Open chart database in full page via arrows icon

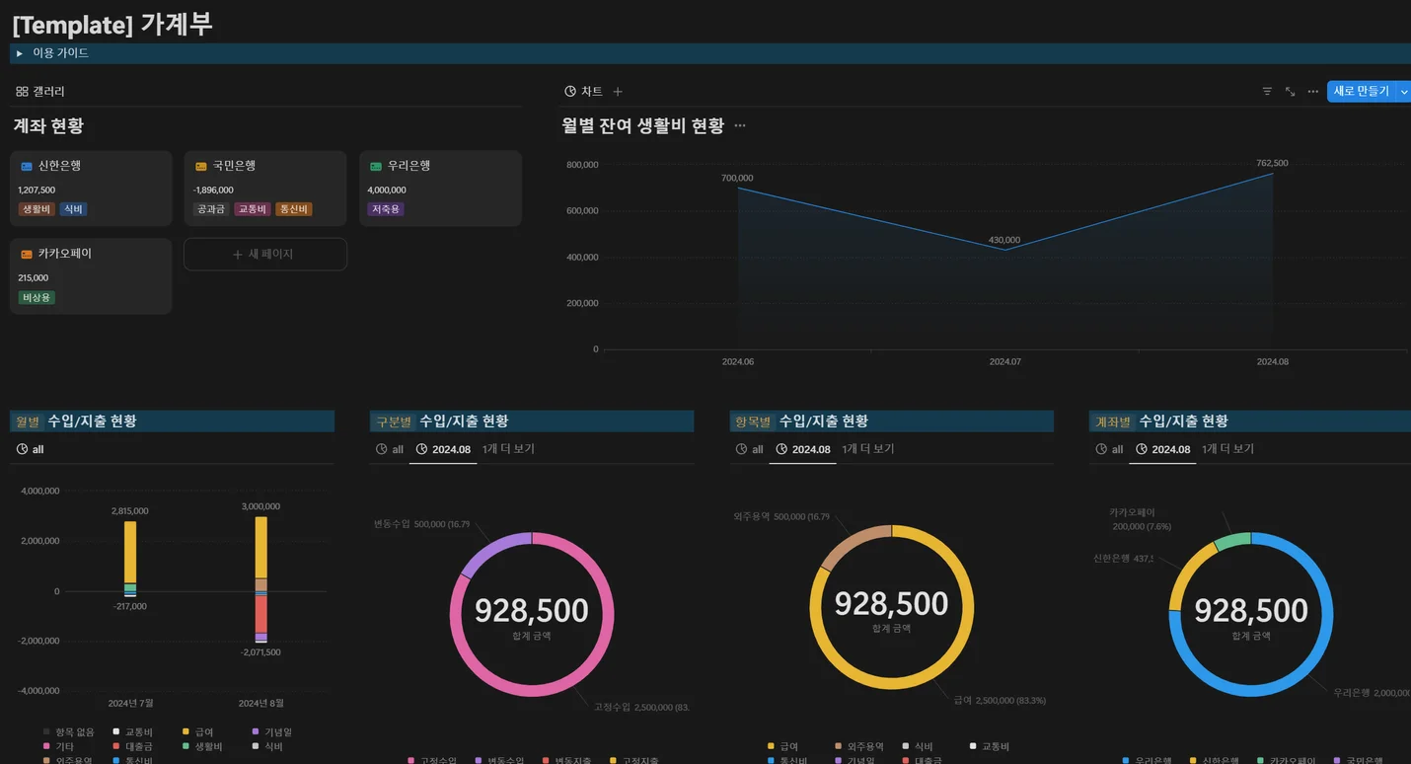point(1290,91)
